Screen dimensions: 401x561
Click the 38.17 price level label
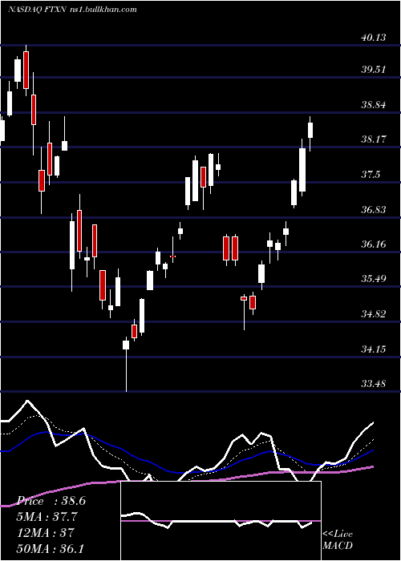coord(374,139)
